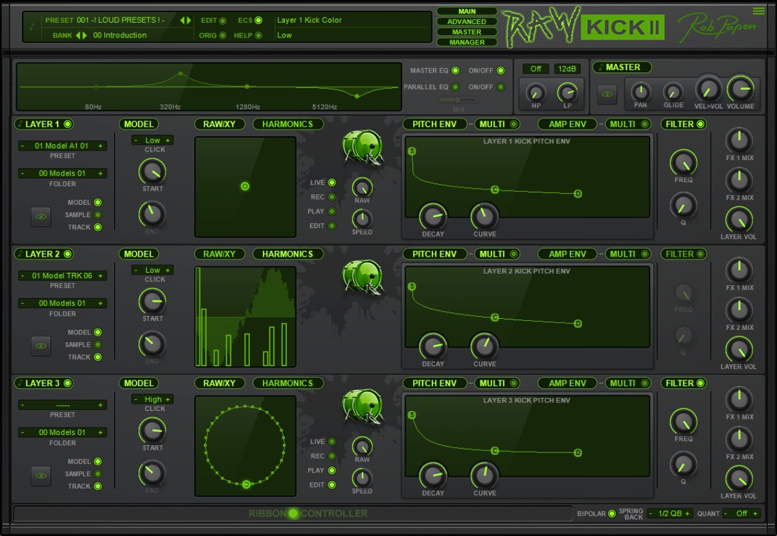The image size is (777, 536).
Task: Toggle the PARALLEL EQ indicator
Action: pyautogui.click(x=455, y=87)
